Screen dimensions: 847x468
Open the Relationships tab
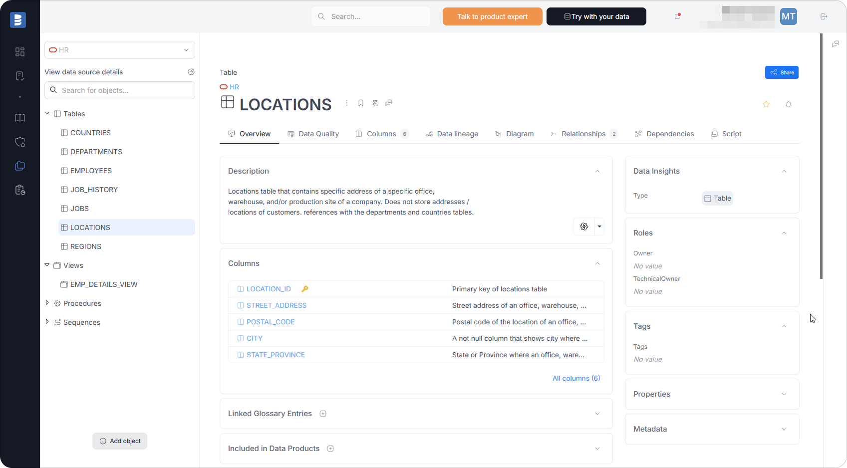(583, 134)
